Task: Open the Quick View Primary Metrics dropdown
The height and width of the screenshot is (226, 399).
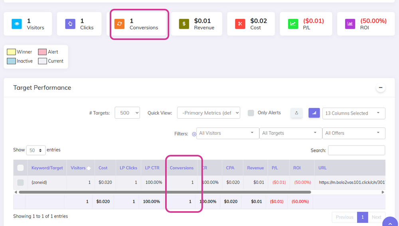Action: [x=208, y=113]
